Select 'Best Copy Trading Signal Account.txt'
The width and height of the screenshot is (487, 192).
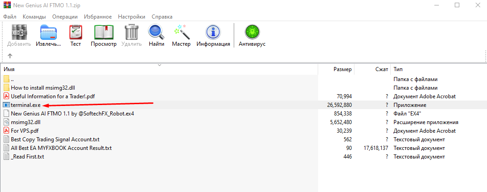(55, 139)
